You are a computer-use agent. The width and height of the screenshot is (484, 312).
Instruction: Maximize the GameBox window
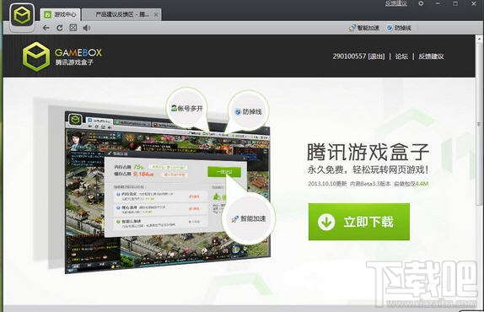pyautogui.click(x=455, y=3)
